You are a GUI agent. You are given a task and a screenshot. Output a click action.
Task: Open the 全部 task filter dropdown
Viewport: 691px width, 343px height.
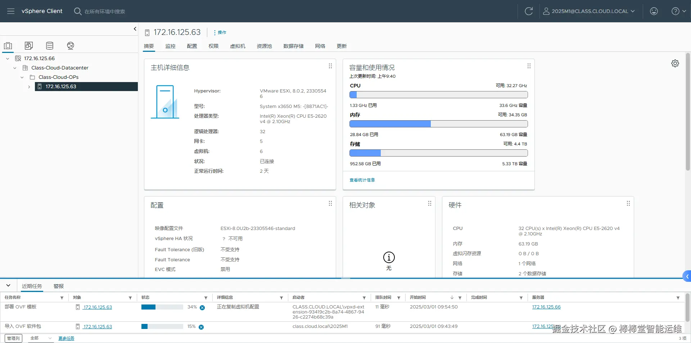pos(41,338)
